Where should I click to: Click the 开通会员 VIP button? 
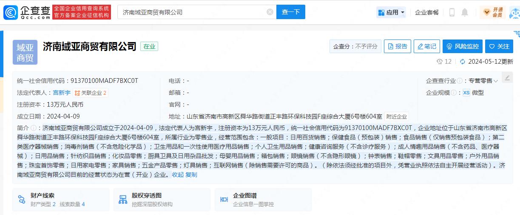(493, 12)
